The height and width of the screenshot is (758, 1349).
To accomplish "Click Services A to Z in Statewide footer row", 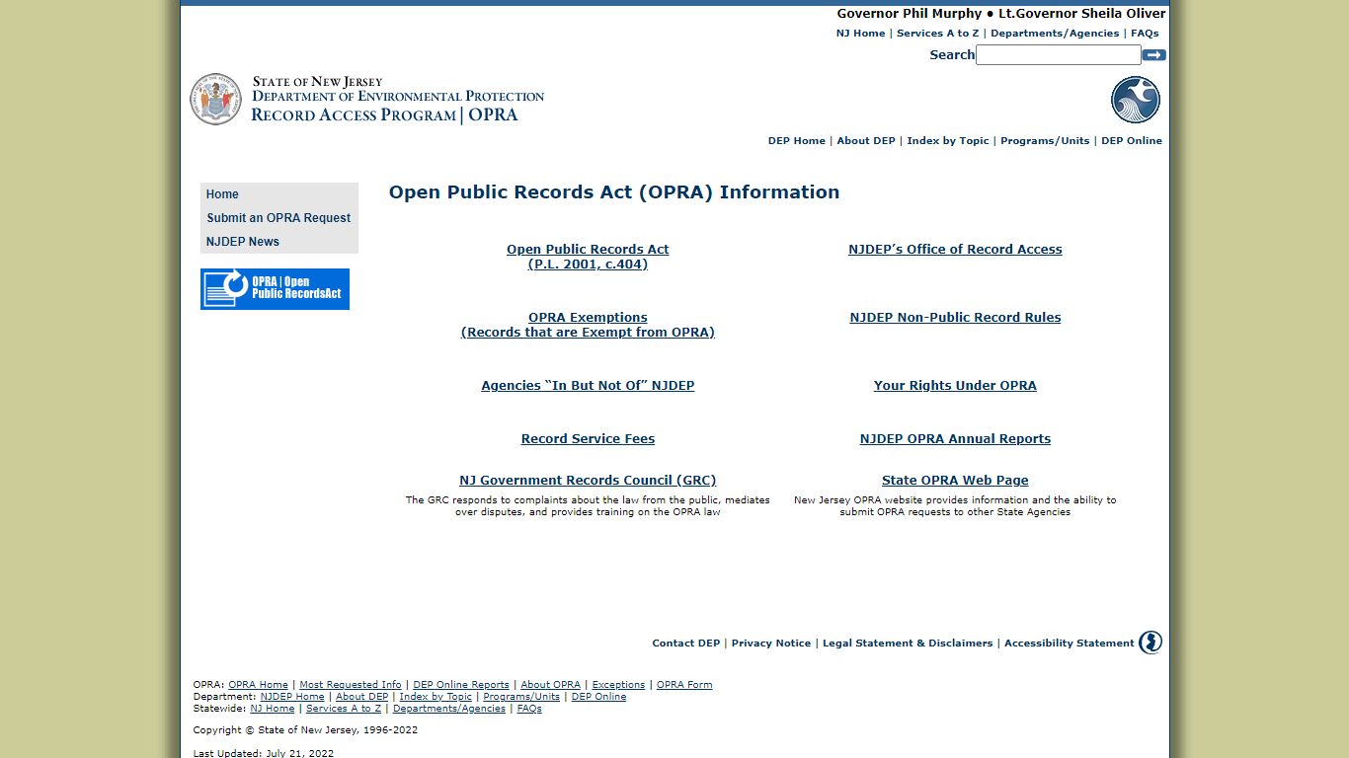I will [344, 709].
